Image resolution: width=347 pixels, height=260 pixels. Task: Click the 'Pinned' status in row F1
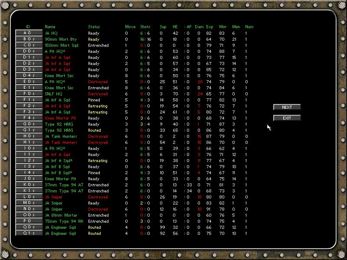point(94,100)
